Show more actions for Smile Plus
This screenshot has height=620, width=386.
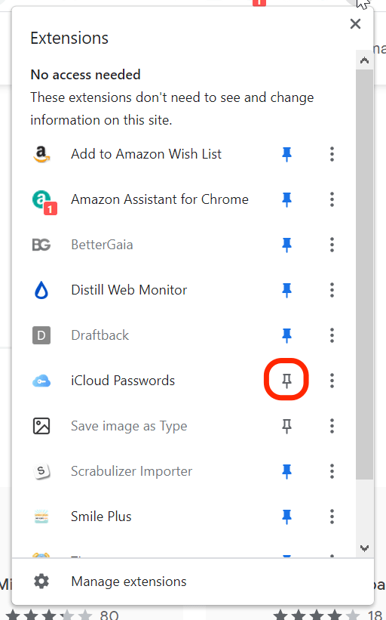click(332, 517)
